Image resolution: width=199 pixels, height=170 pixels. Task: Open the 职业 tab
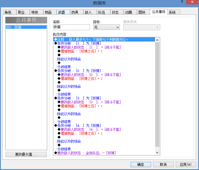(23, 12)
